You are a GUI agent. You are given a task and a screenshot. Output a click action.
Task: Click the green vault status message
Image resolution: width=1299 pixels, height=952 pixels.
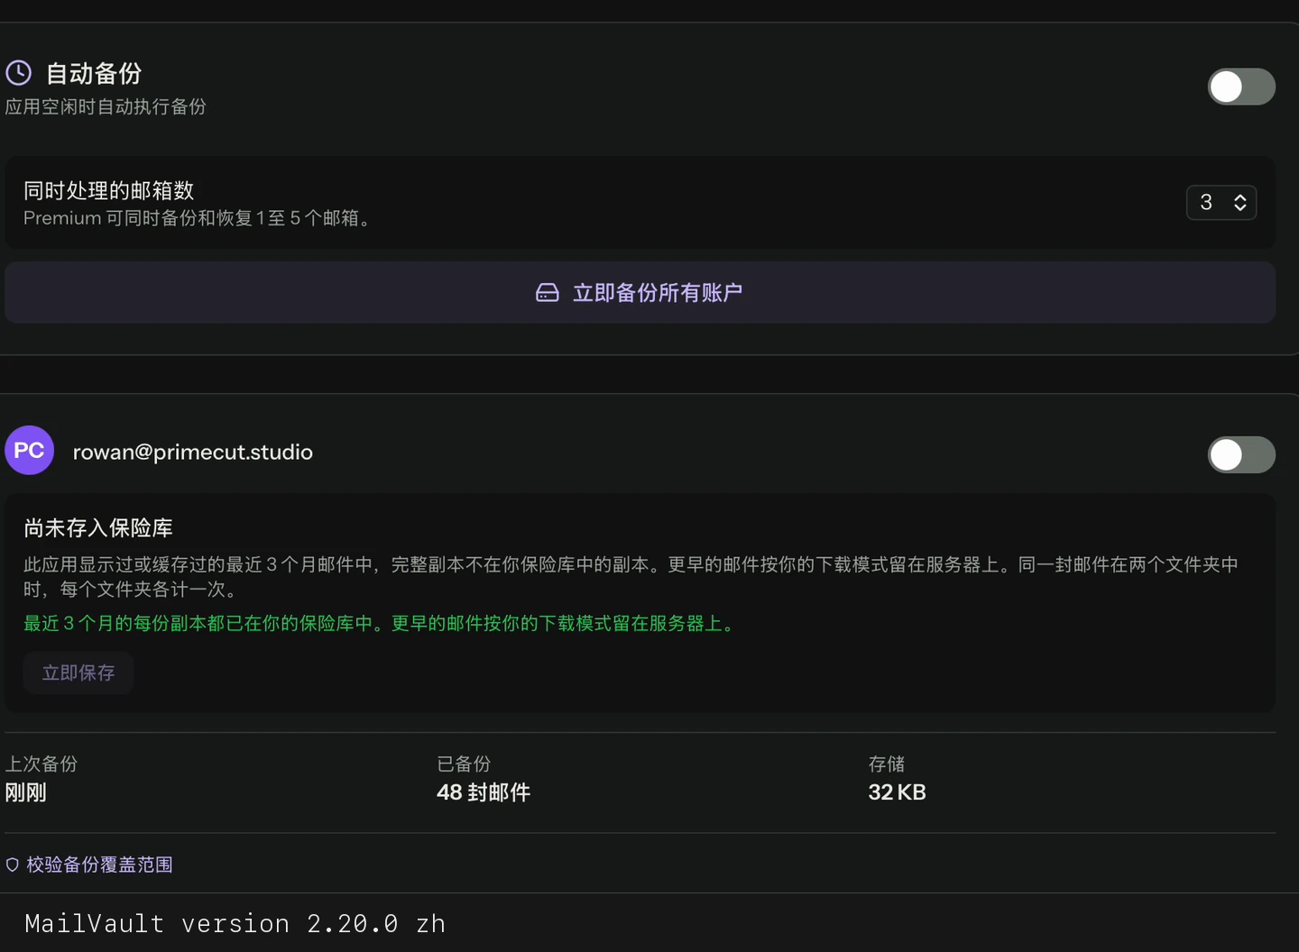(382, 623)
